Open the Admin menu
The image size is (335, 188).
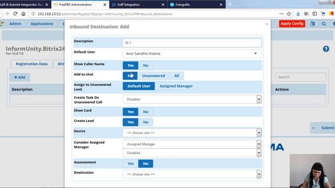(x=15, y=23)
